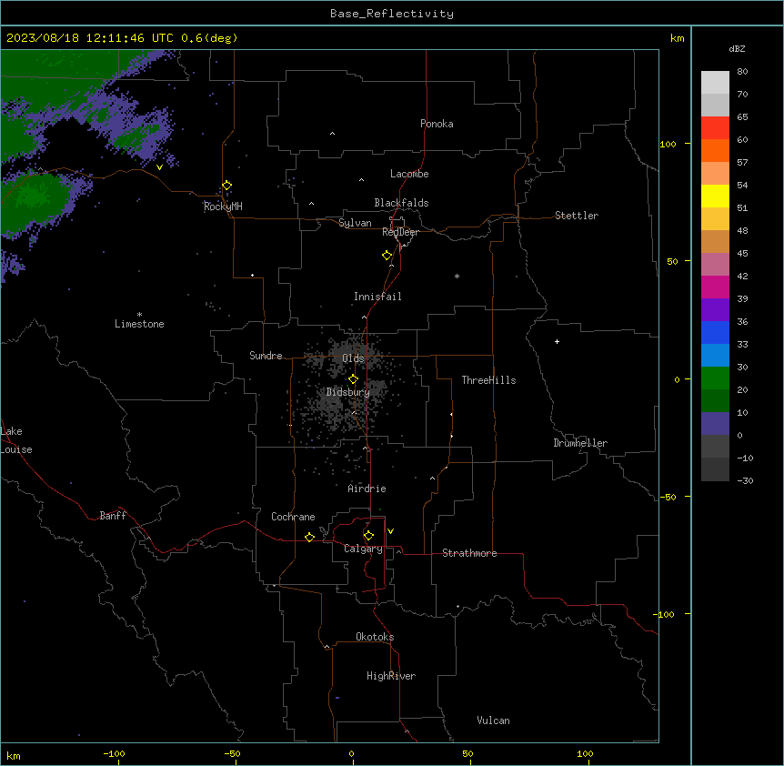The height and width of the screenshot is (766, 784).
Task: Click the Limestone label
Action: (x=139, y=324)
